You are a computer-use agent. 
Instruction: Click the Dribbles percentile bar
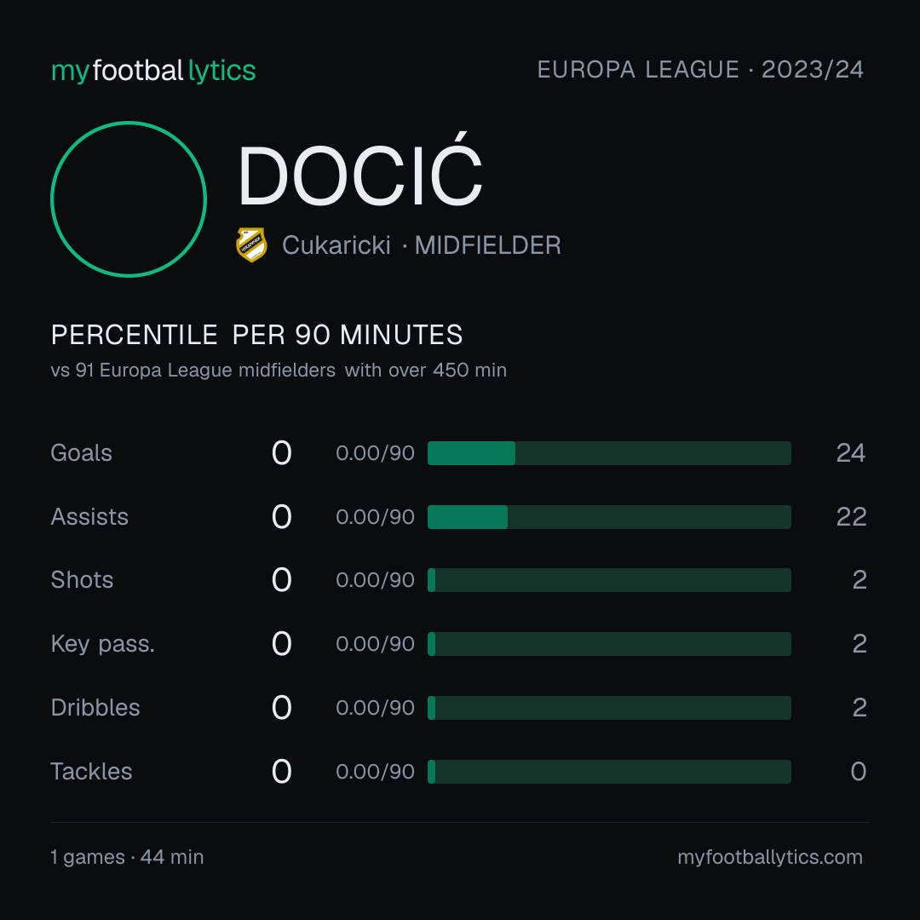609,708
